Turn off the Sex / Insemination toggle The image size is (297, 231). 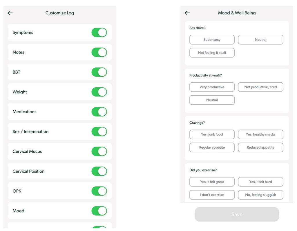click(99, 132)
